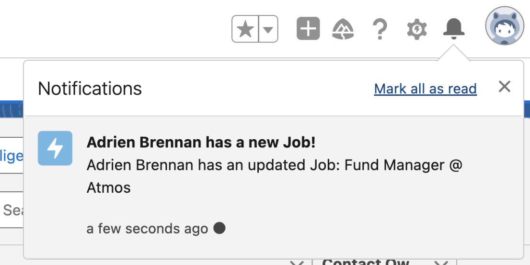
Task: Click the partially hidden search field
Action: coord(12,209)
